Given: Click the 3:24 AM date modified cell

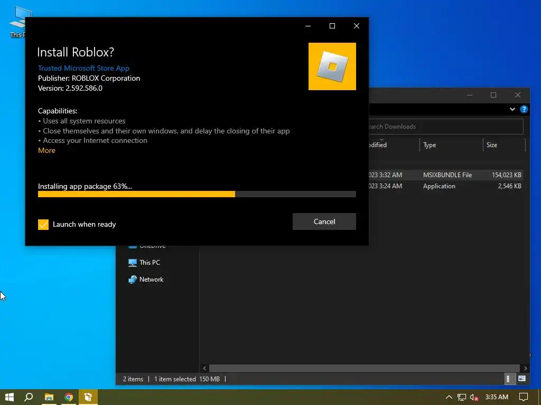Looking at the screenshot, I should [385, 186].
